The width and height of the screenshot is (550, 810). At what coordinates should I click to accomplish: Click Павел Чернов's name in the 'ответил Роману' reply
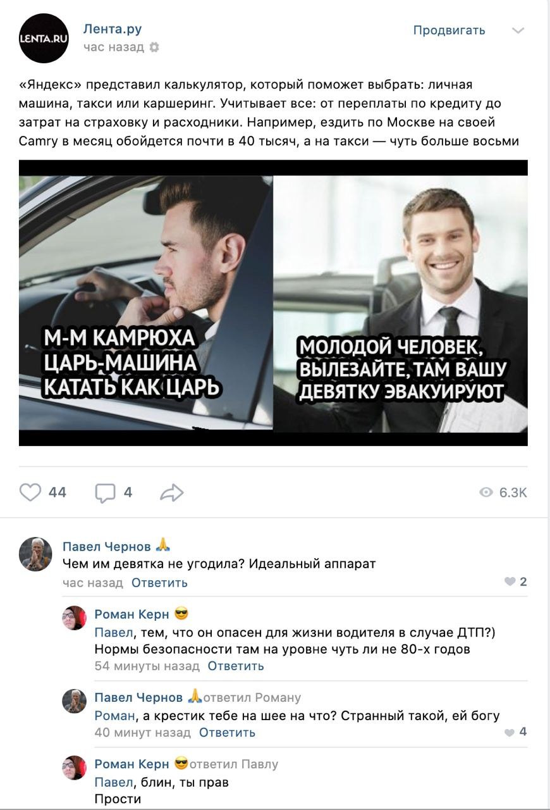[x=138, y=697]
